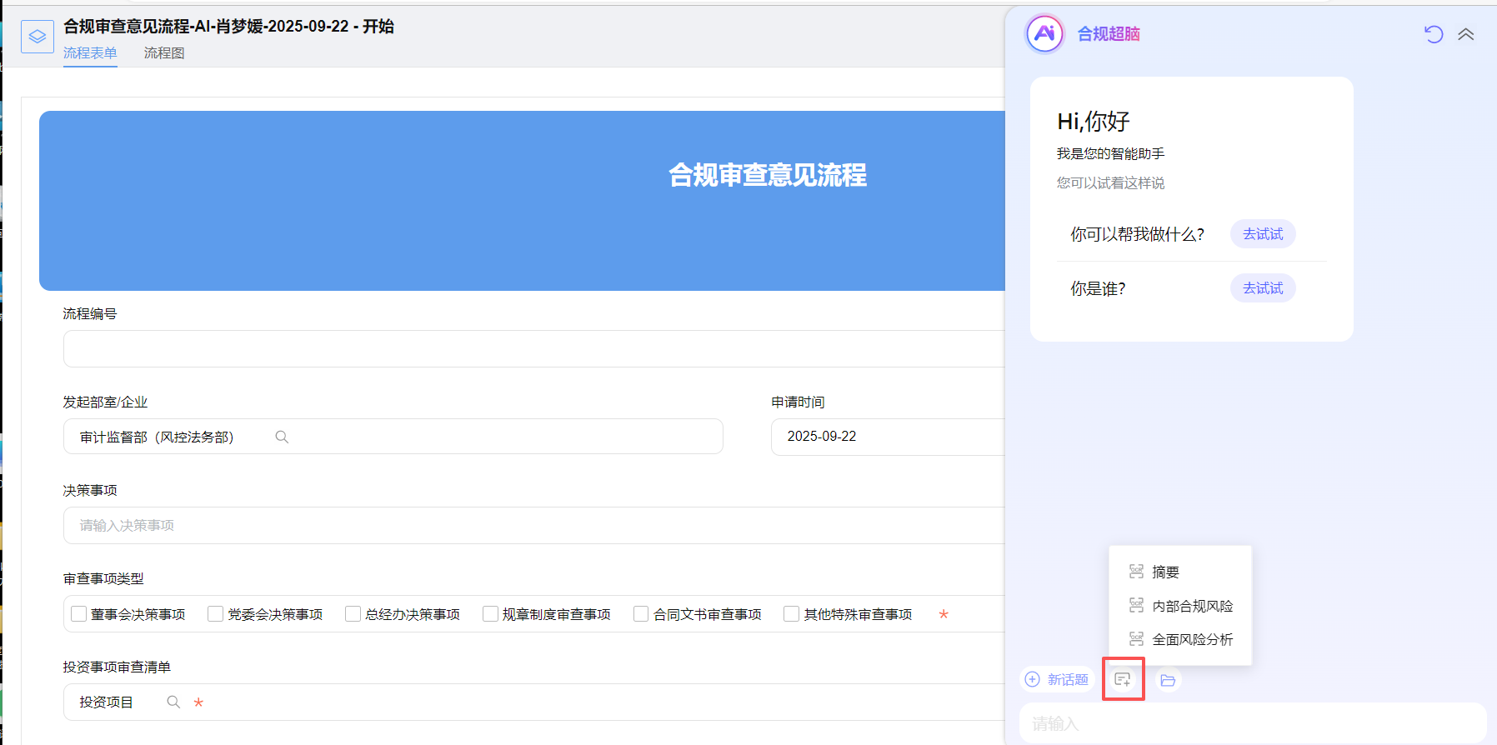
Task: Click the folder icon in chat toolbar
Action: pyautogui.click(x=1168, y=680)
